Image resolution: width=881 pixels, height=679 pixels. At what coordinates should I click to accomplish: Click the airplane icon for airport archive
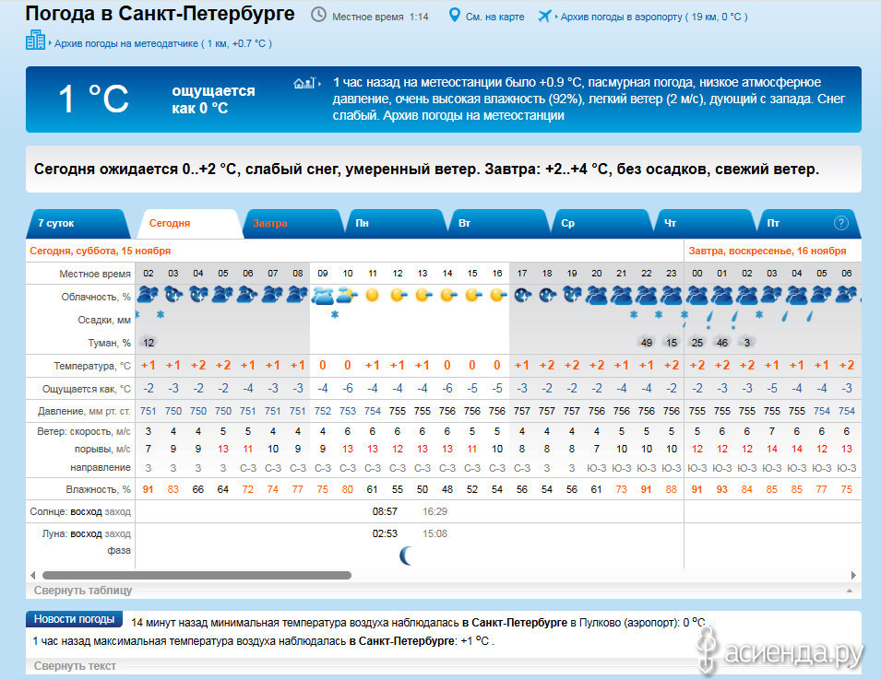coord(544,16)
